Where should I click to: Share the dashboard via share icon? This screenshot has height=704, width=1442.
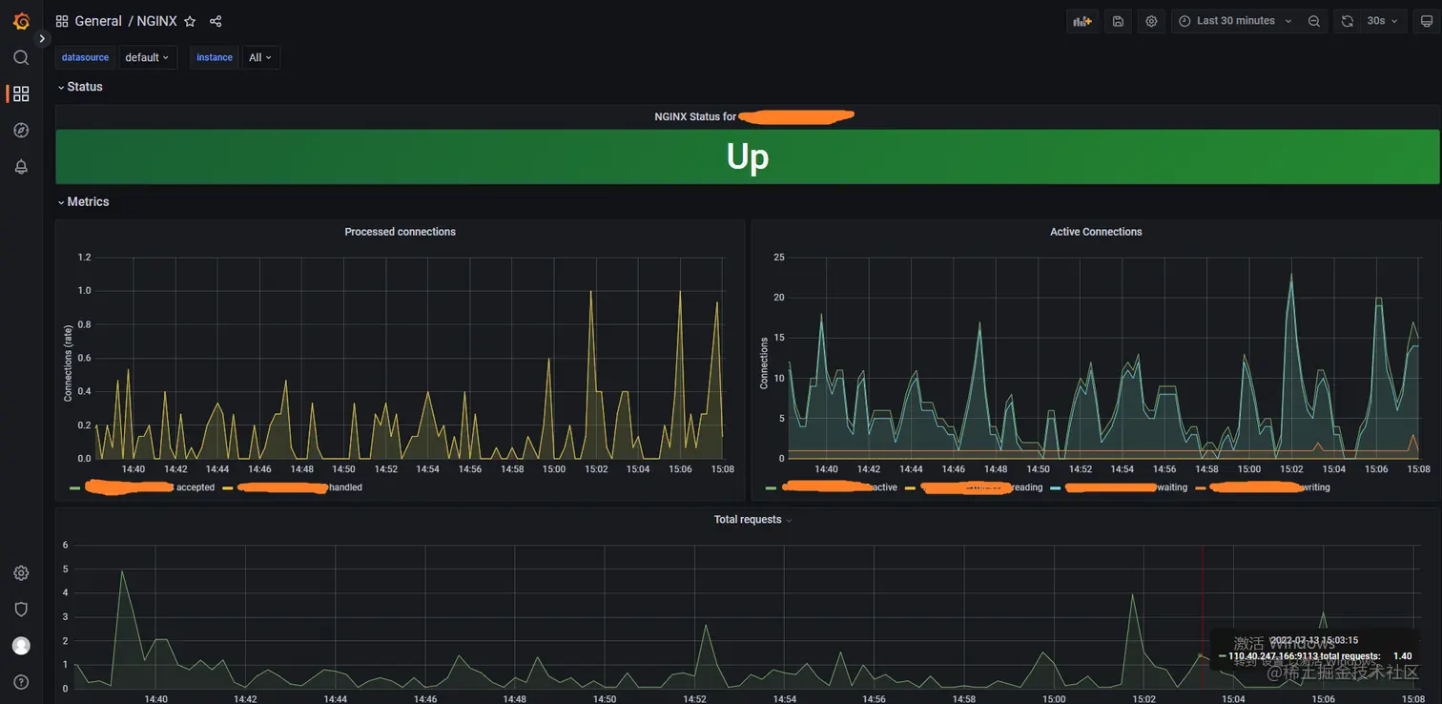[x=216, y=21]
